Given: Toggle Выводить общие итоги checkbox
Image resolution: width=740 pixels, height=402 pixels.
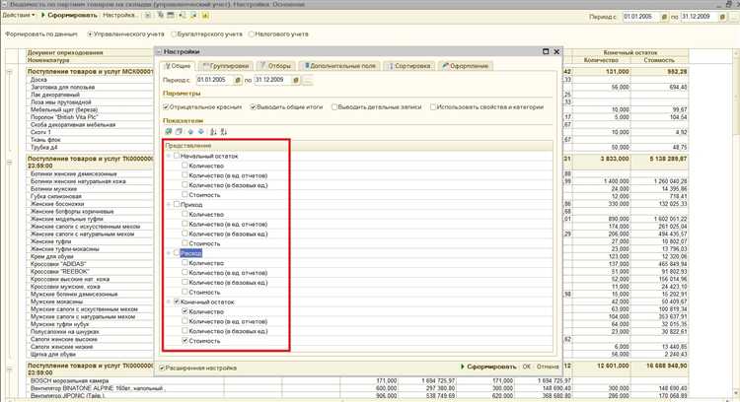Looking at the screenshot, I should pyautogui.click(x=254, y=107).
